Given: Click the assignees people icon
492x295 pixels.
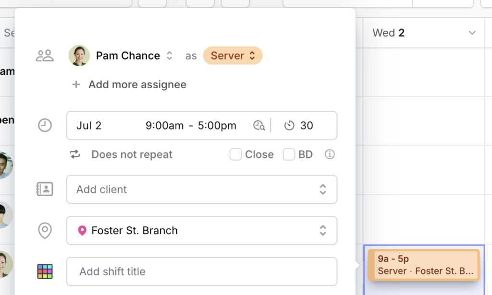Looking at the screenshot, I should [45, 56].
